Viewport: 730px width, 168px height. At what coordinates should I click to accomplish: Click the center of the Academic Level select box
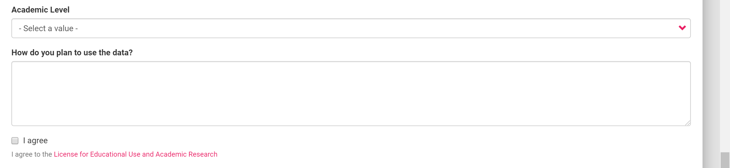click(x=351, y=28)
